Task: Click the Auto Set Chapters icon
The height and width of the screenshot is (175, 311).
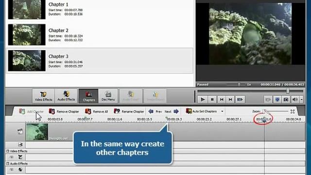Action: click(x=189, y=111)
